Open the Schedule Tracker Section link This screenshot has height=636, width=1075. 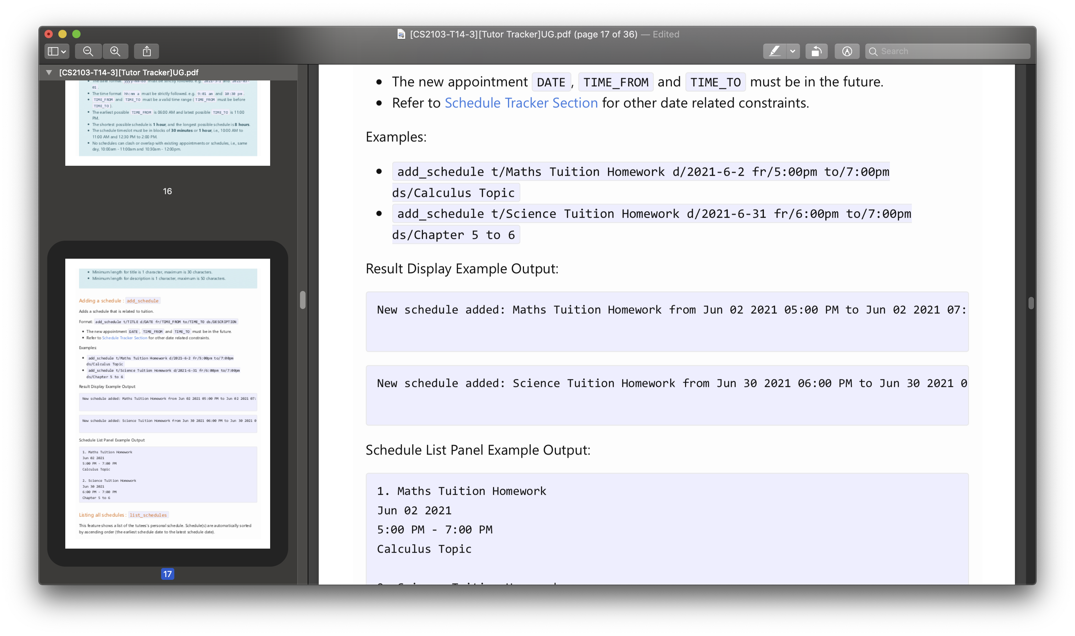click(x=521, y=103)
